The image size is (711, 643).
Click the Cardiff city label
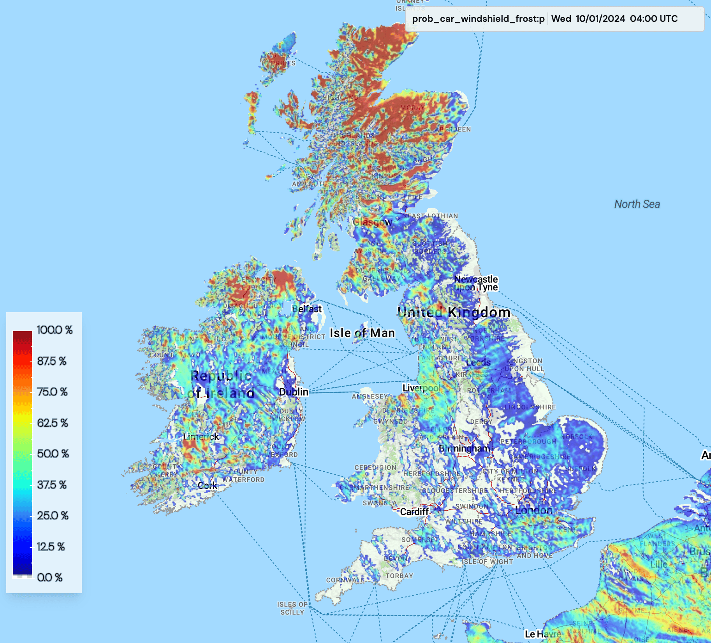[x=414, y=512]
